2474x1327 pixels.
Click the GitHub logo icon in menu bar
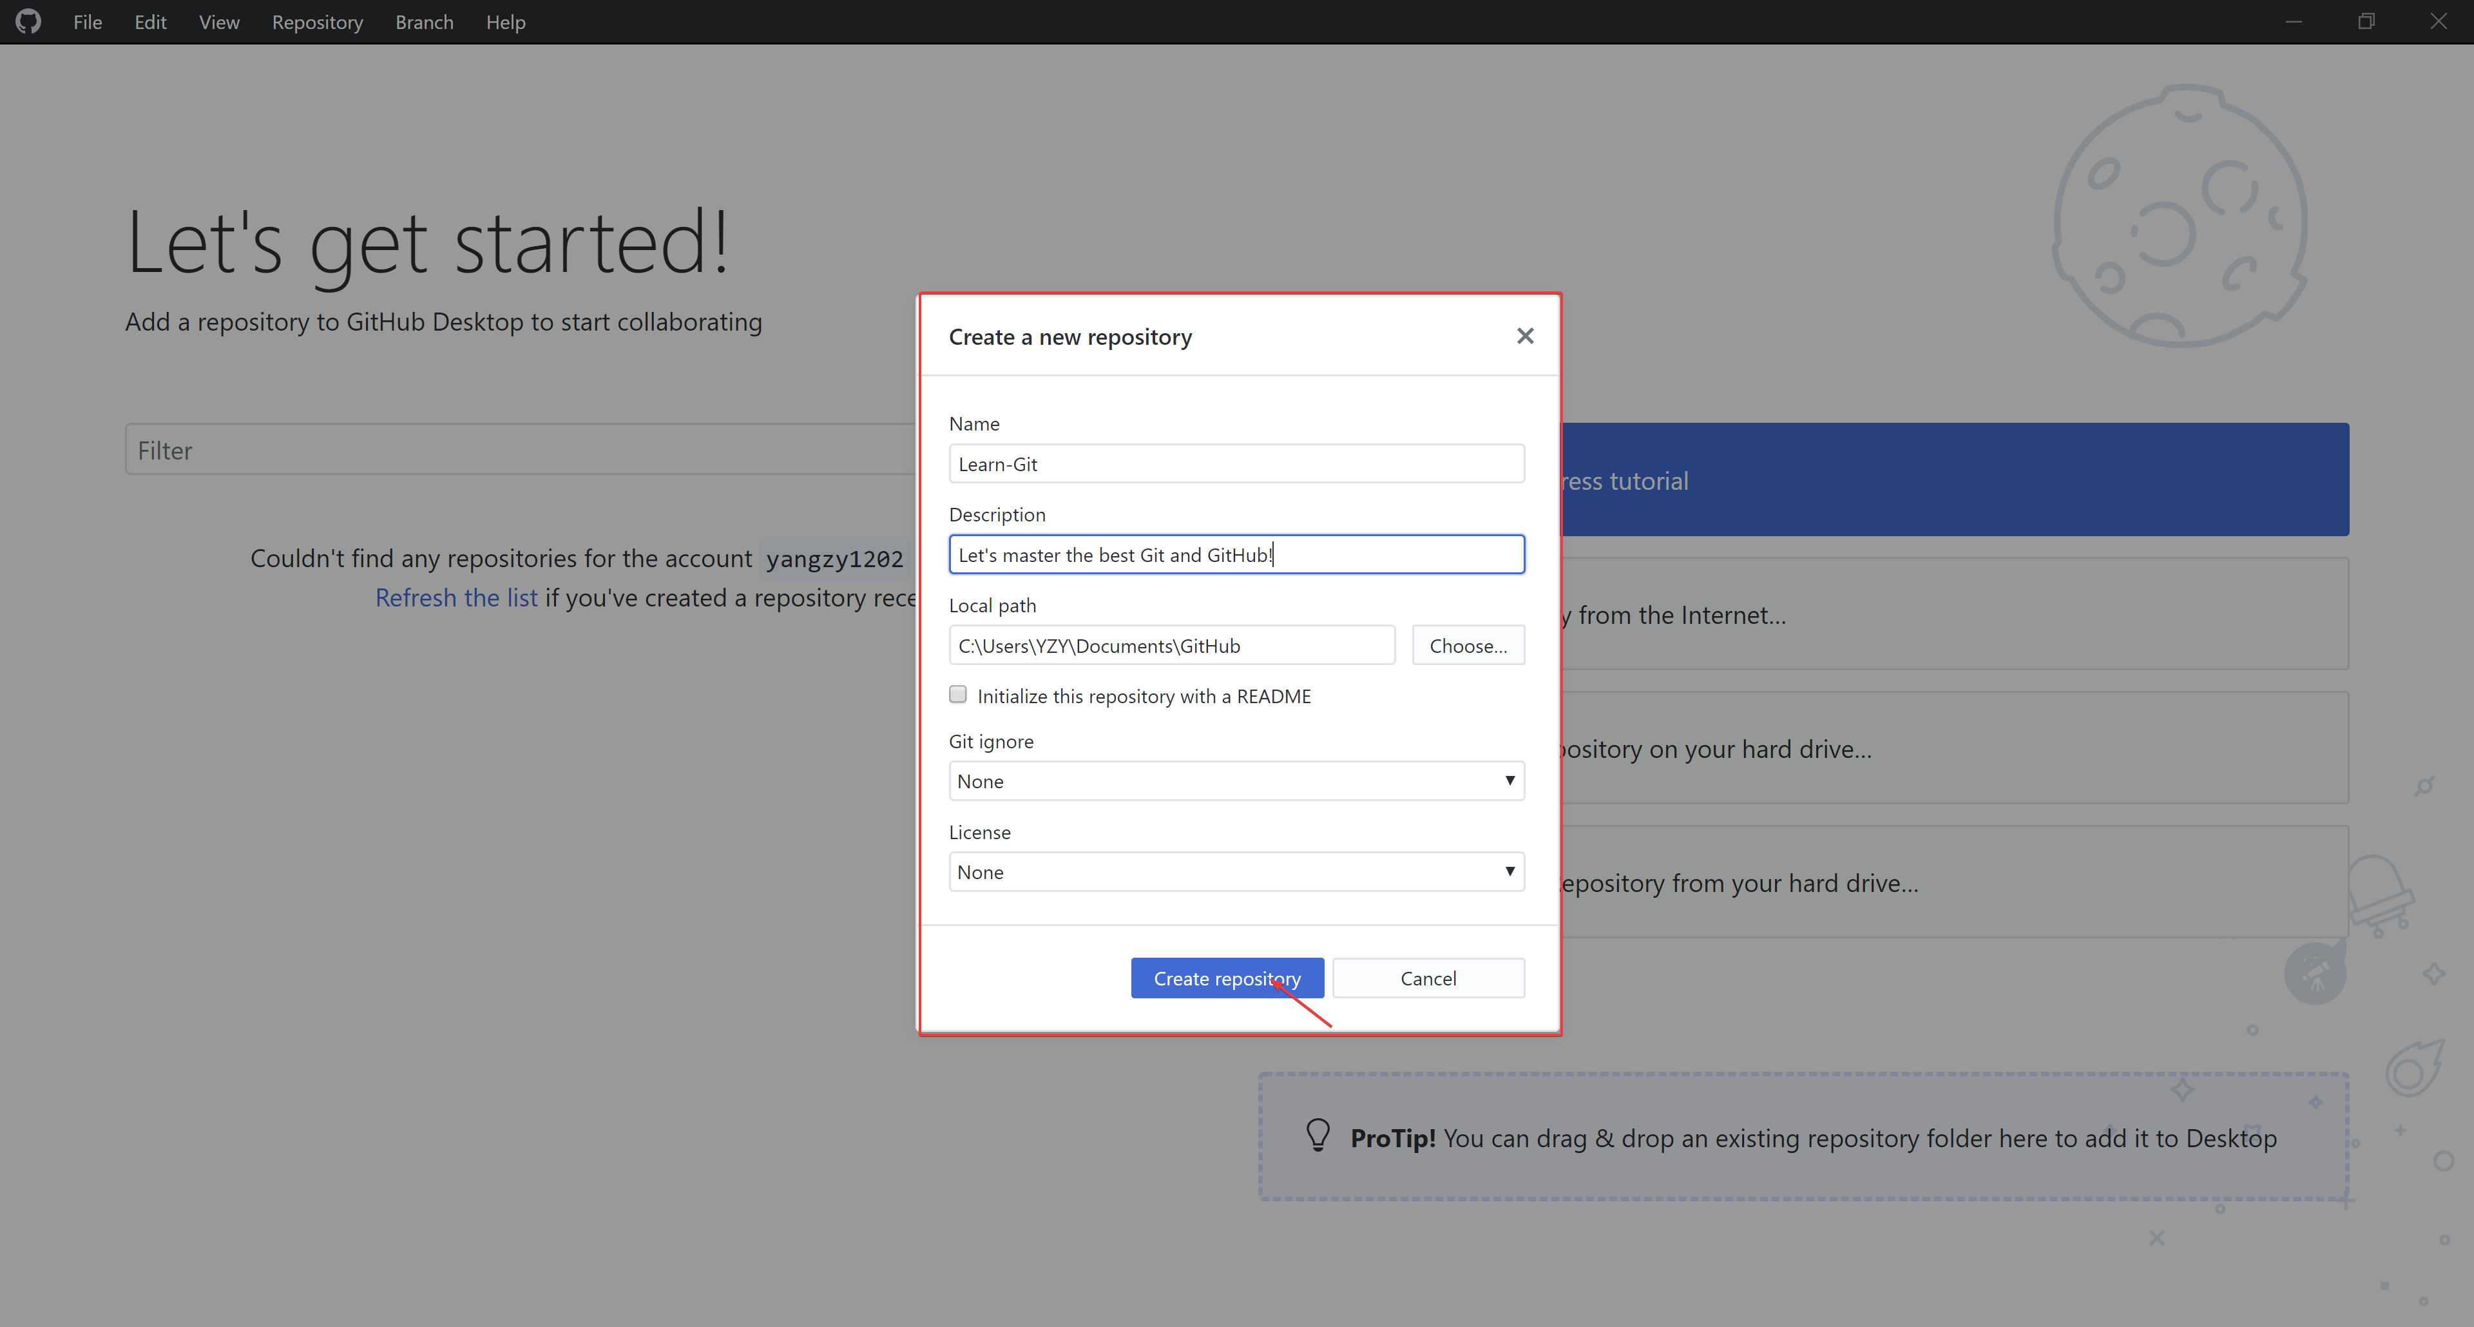(29, 21)
